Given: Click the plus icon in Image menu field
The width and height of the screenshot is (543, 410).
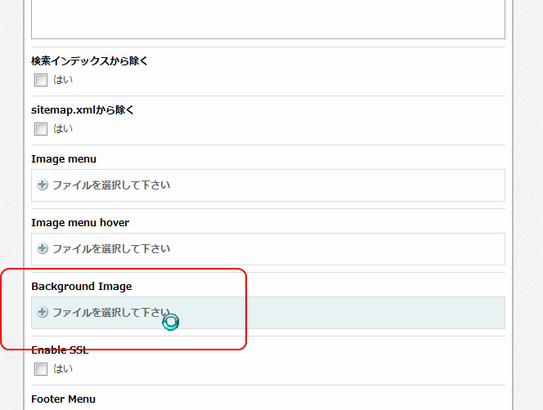Looking at the screenshot, I should (43, 185).
